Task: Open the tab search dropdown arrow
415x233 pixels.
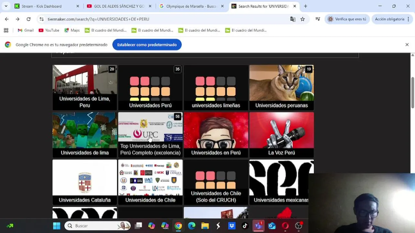Action: (6, 6)
